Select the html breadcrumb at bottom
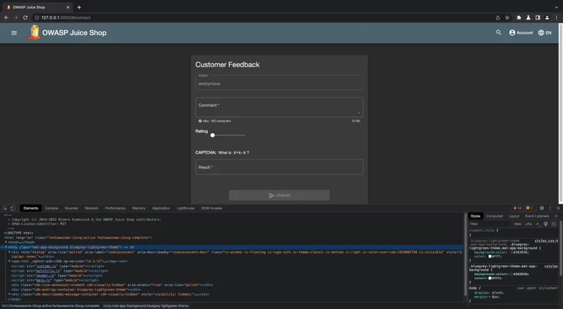This screenshot has width=563, height=309. 51,306
